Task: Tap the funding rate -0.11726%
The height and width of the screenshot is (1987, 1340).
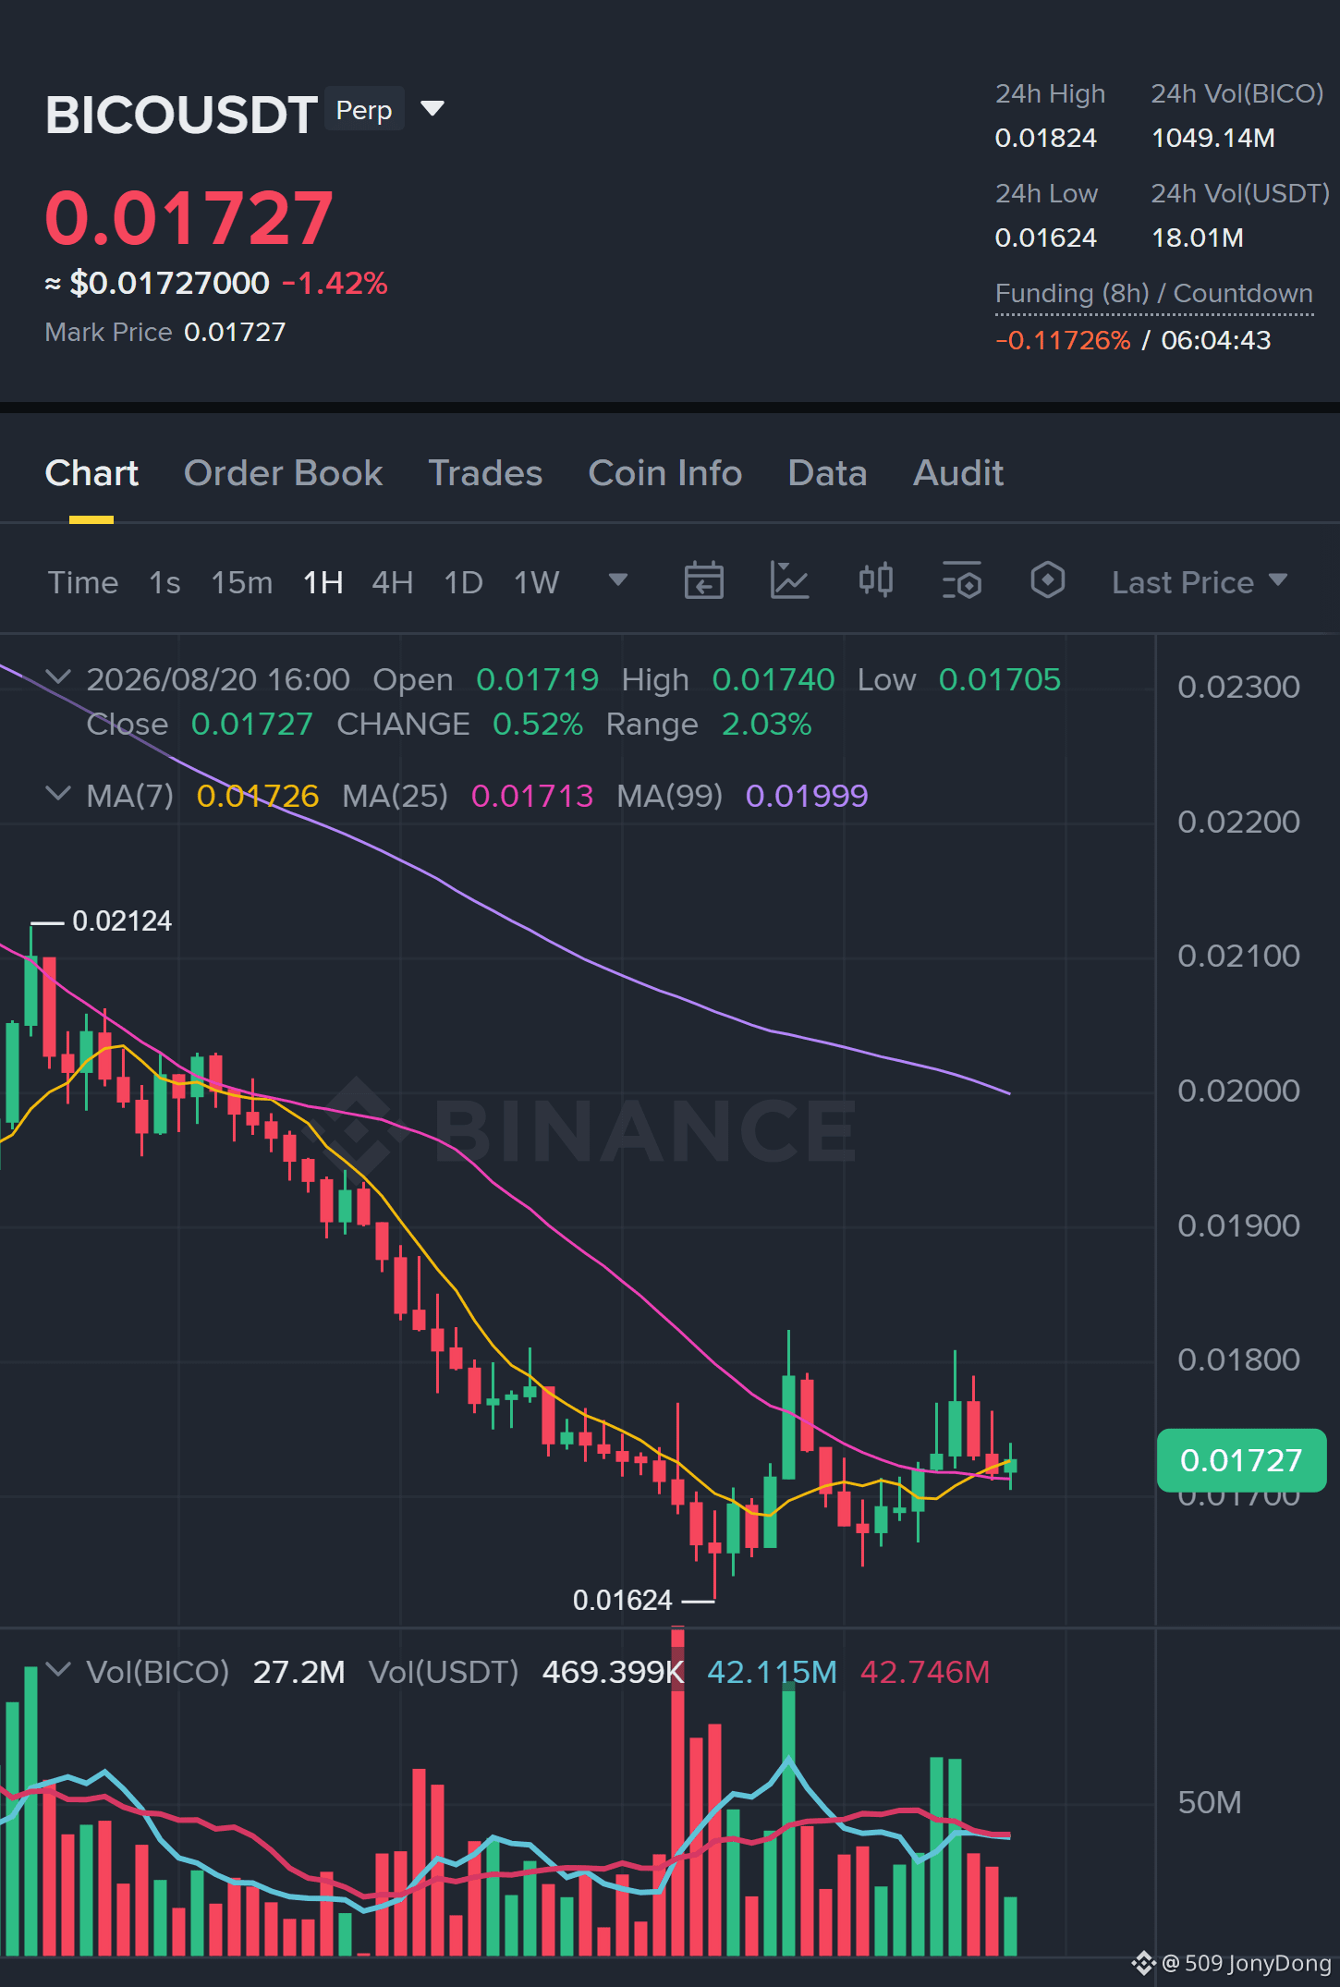Action: tap(1063, 340)
